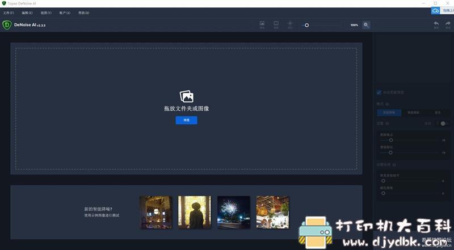Select the split view icon in toolbar
This screenshot has height=250, width=454.
(276, 24)
